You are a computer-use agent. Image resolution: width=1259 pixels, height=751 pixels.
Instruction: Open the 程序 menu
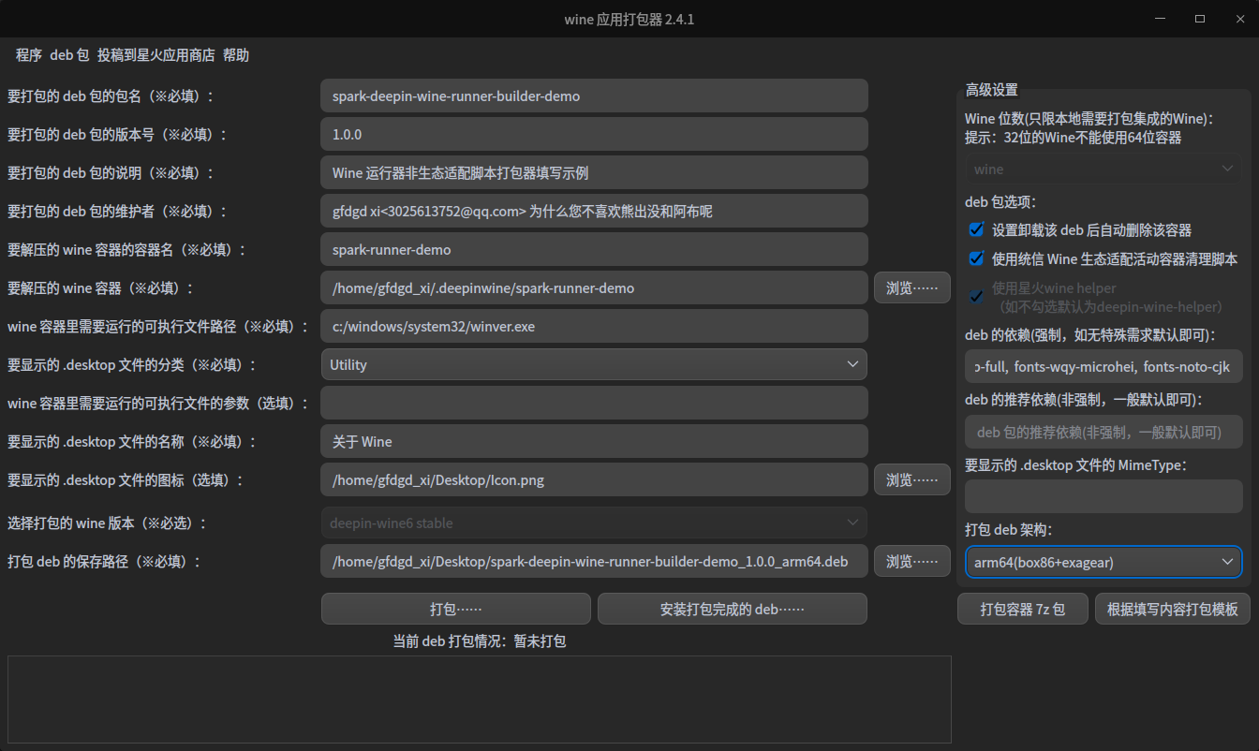click(29, 55)
